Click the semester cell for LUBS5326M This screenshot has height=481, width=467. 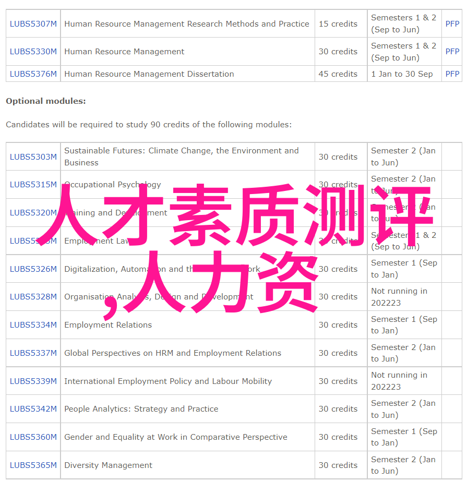click(x=404, y=269)
